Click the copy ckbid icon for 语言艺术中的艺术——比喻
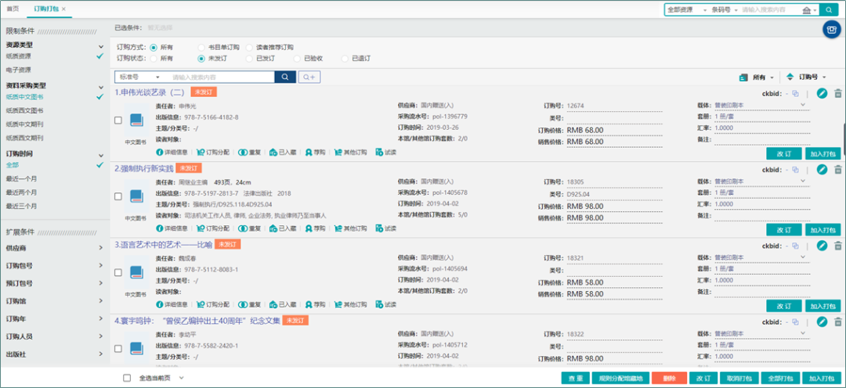The image size is (846, 388). point(795,246)
